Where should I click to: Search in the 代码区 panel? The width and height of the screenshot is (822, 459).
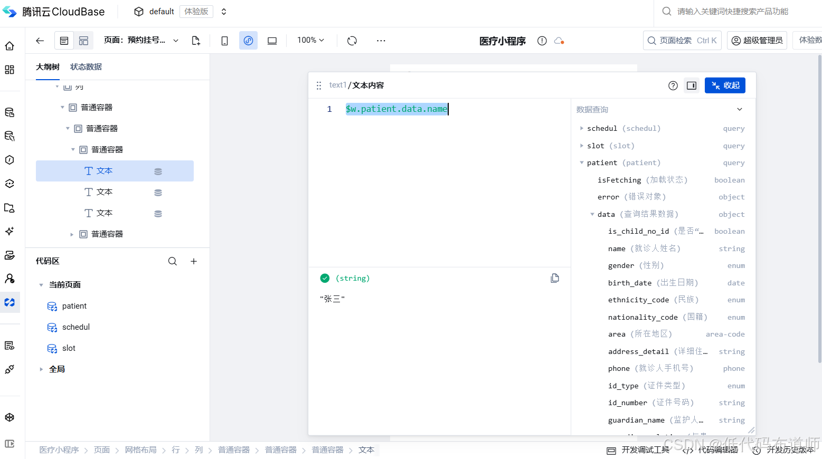[x=173, y=261]
